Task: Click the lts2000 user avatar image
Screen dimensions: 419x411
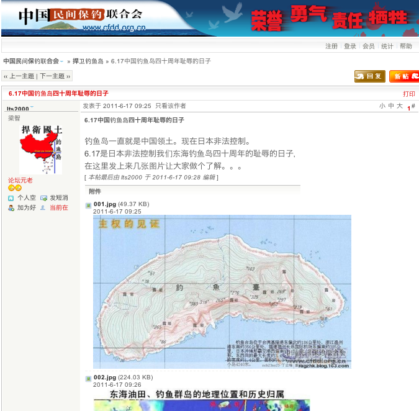Action: coord(41,149)
